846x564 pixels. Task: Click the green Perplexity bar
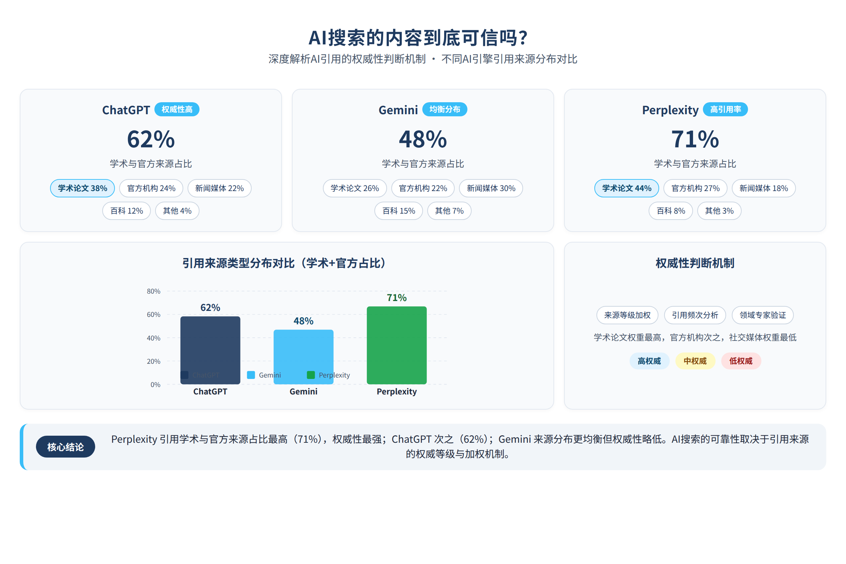tap(396, 345)
